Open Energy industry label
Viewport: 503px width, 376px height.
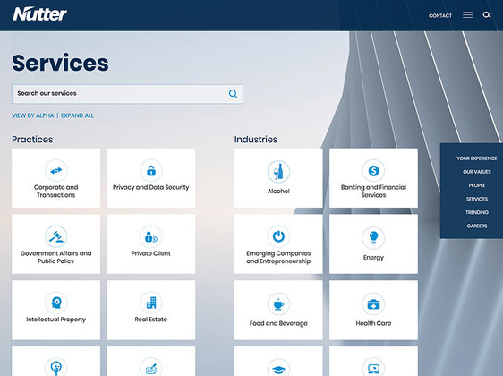click(373, 257)
